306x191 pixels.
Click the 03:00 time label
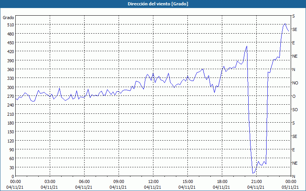point(50,182)
